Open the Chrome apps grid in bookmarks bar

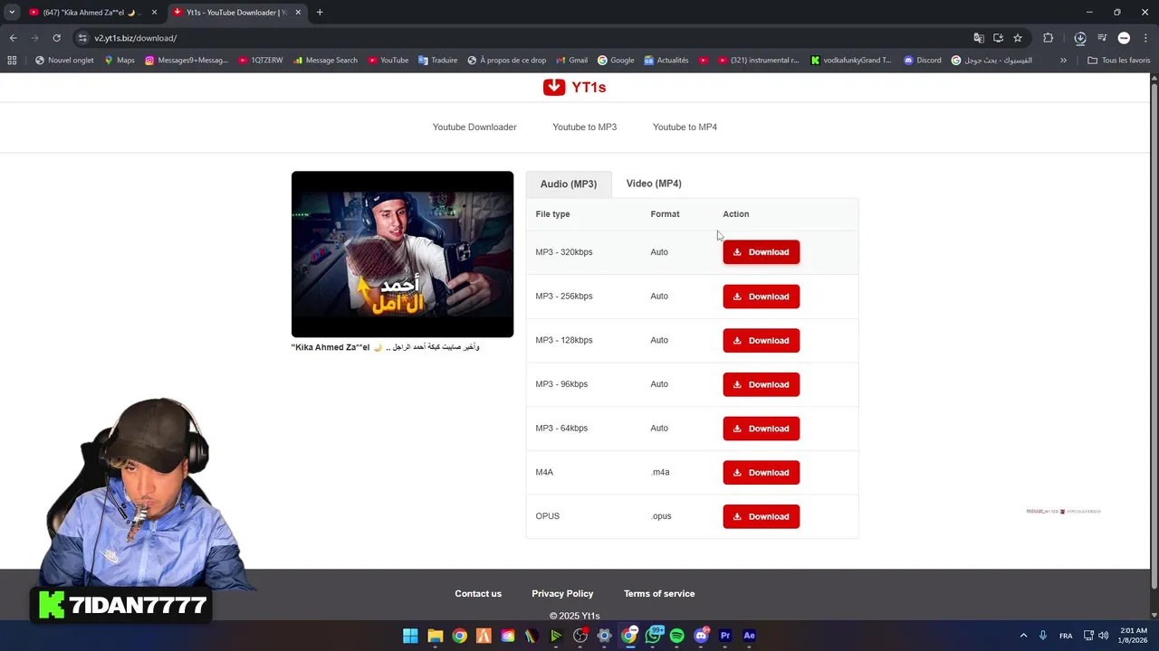tap(12, 61)
